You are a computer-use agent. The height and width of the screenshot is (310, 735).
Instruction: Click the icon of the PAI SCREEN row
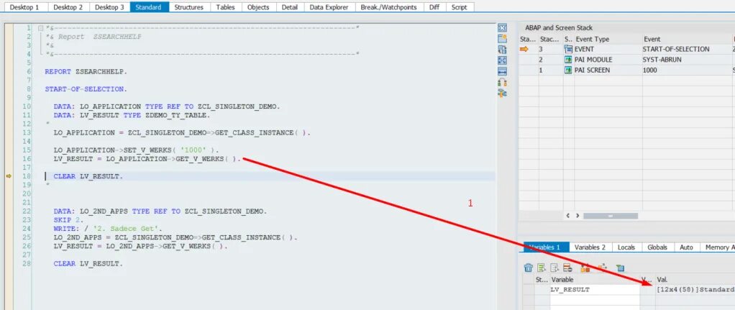point(568,70)
